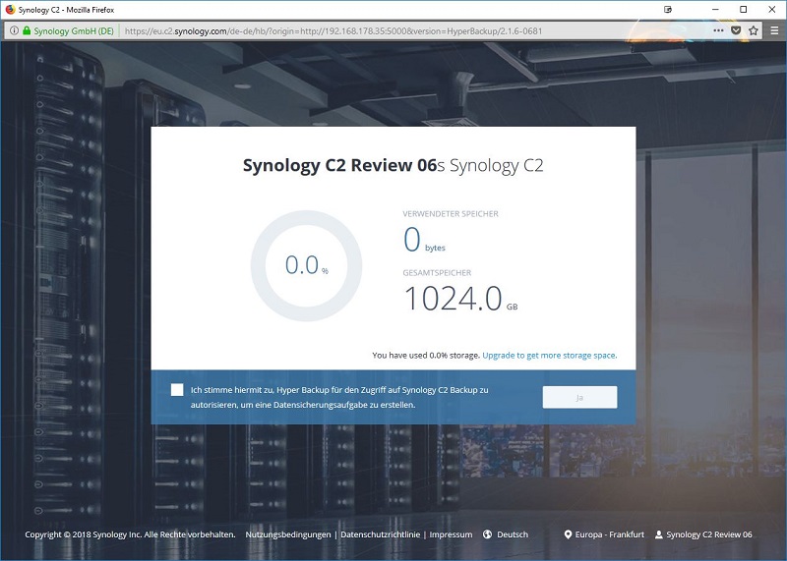Open the Upgrade to get more storage space link

[x=550, y=355]
